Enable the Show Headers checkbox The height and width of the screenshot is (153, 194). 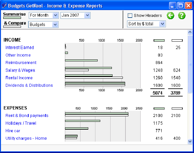[x=130, y=15]
